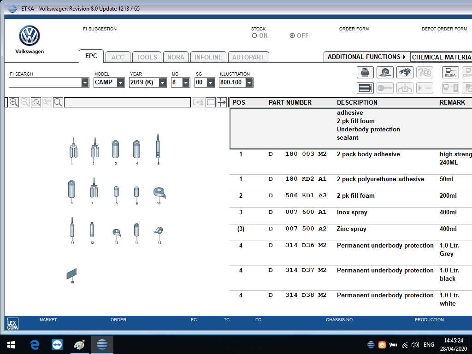
Task: Turn stock display ON
Action: [254, 36]
